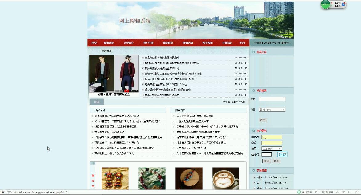Focus the 标题 search title field
This screenshot has width=361, height=195.
(x=272, y=99)
